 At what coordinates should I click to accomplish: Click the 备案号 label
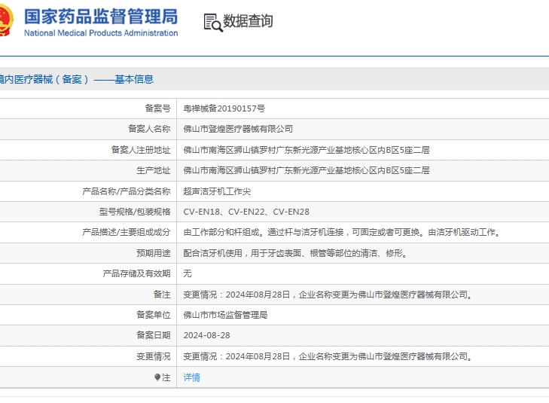point(157,108)
